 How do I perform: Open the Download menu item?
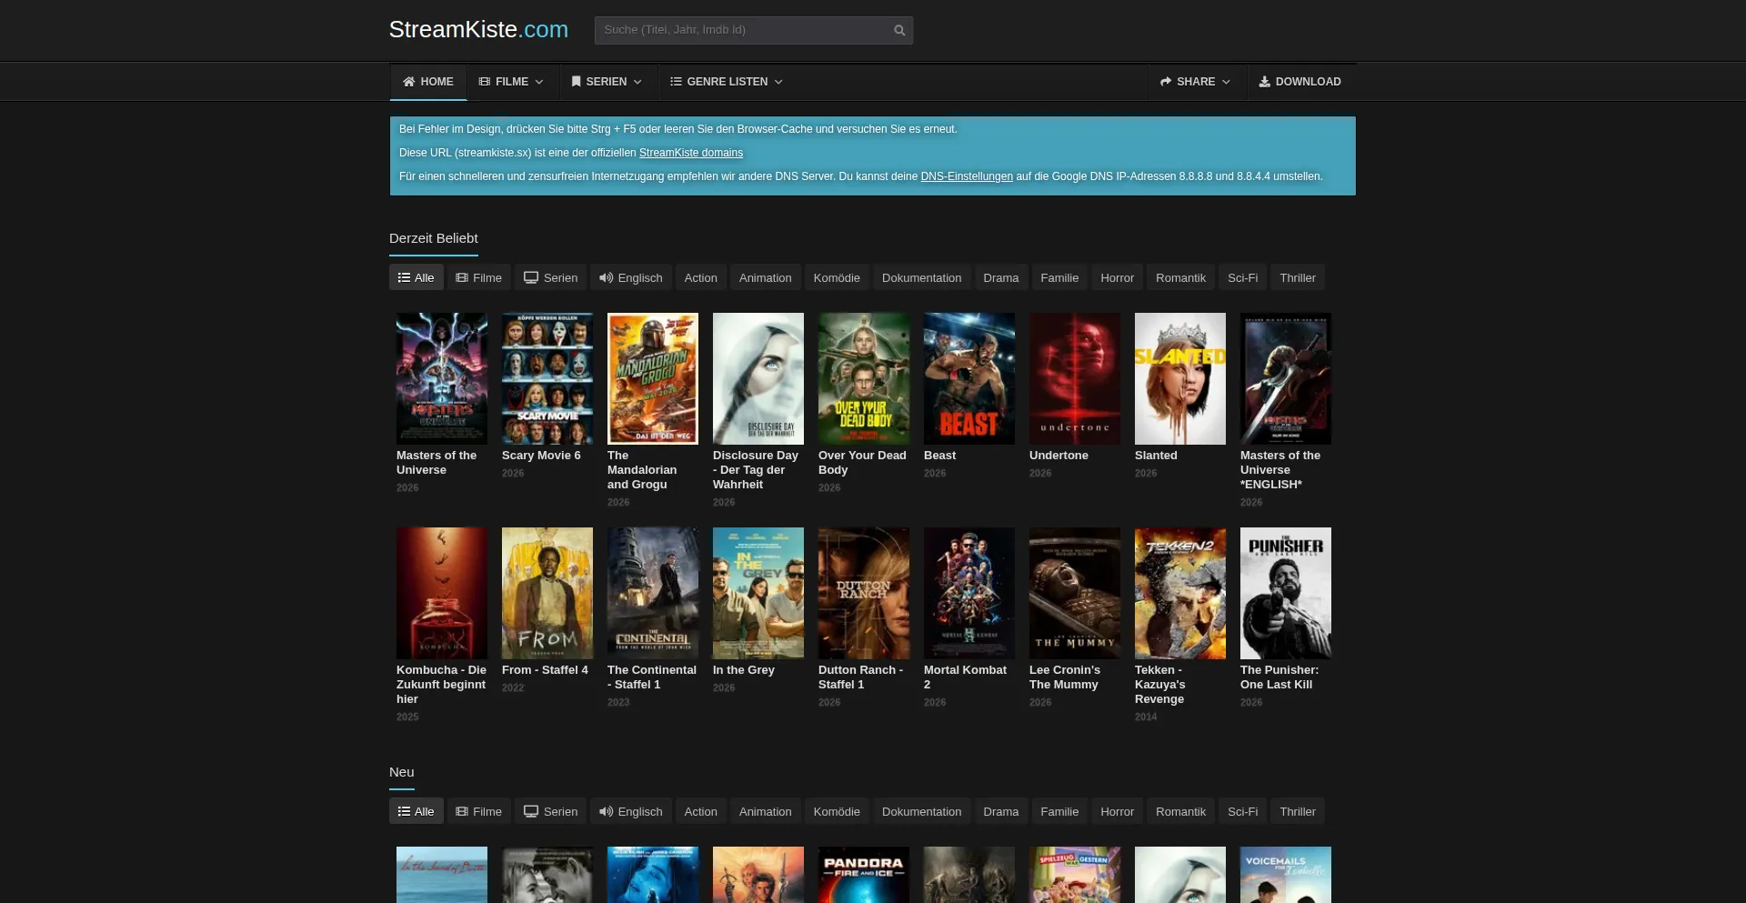point(1300,82)
